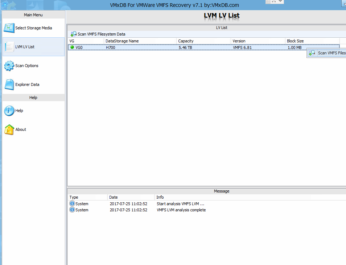The image size is (346, 265).
Task: Click the Explorer Data page icon
Action: pyautogui.click(x=9, y=84)
